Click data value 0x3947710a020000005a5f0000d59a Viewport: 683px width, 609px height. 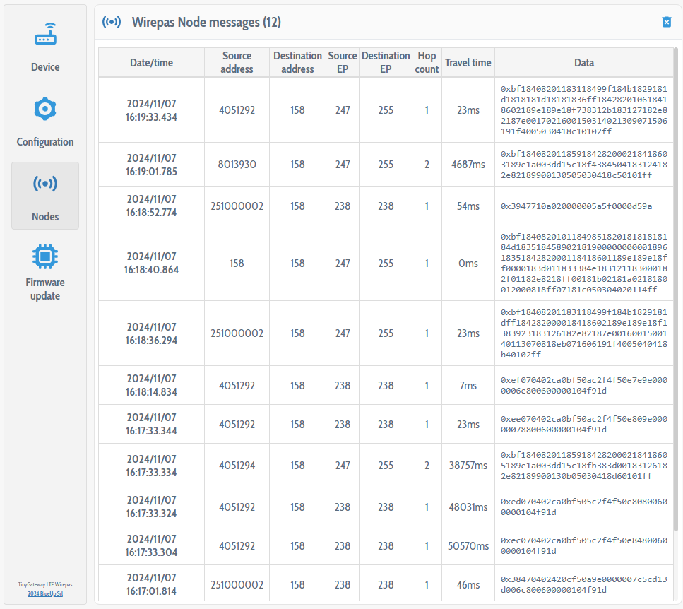pyautogui.click(x=576, y=206)
